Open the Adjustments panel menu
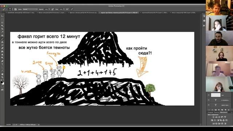The height and width of the screenshot is (131, 233). tap(232, 112)
